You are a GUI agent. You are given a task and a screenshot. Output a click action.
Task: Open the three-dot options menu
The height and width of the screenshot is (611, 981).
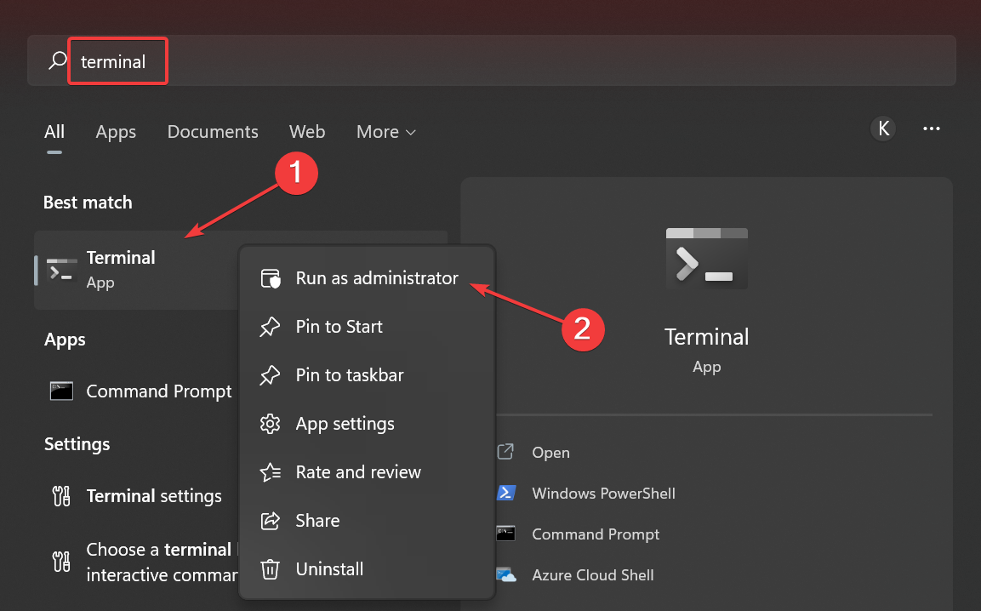pyautogui.click(x=932, y=128)
